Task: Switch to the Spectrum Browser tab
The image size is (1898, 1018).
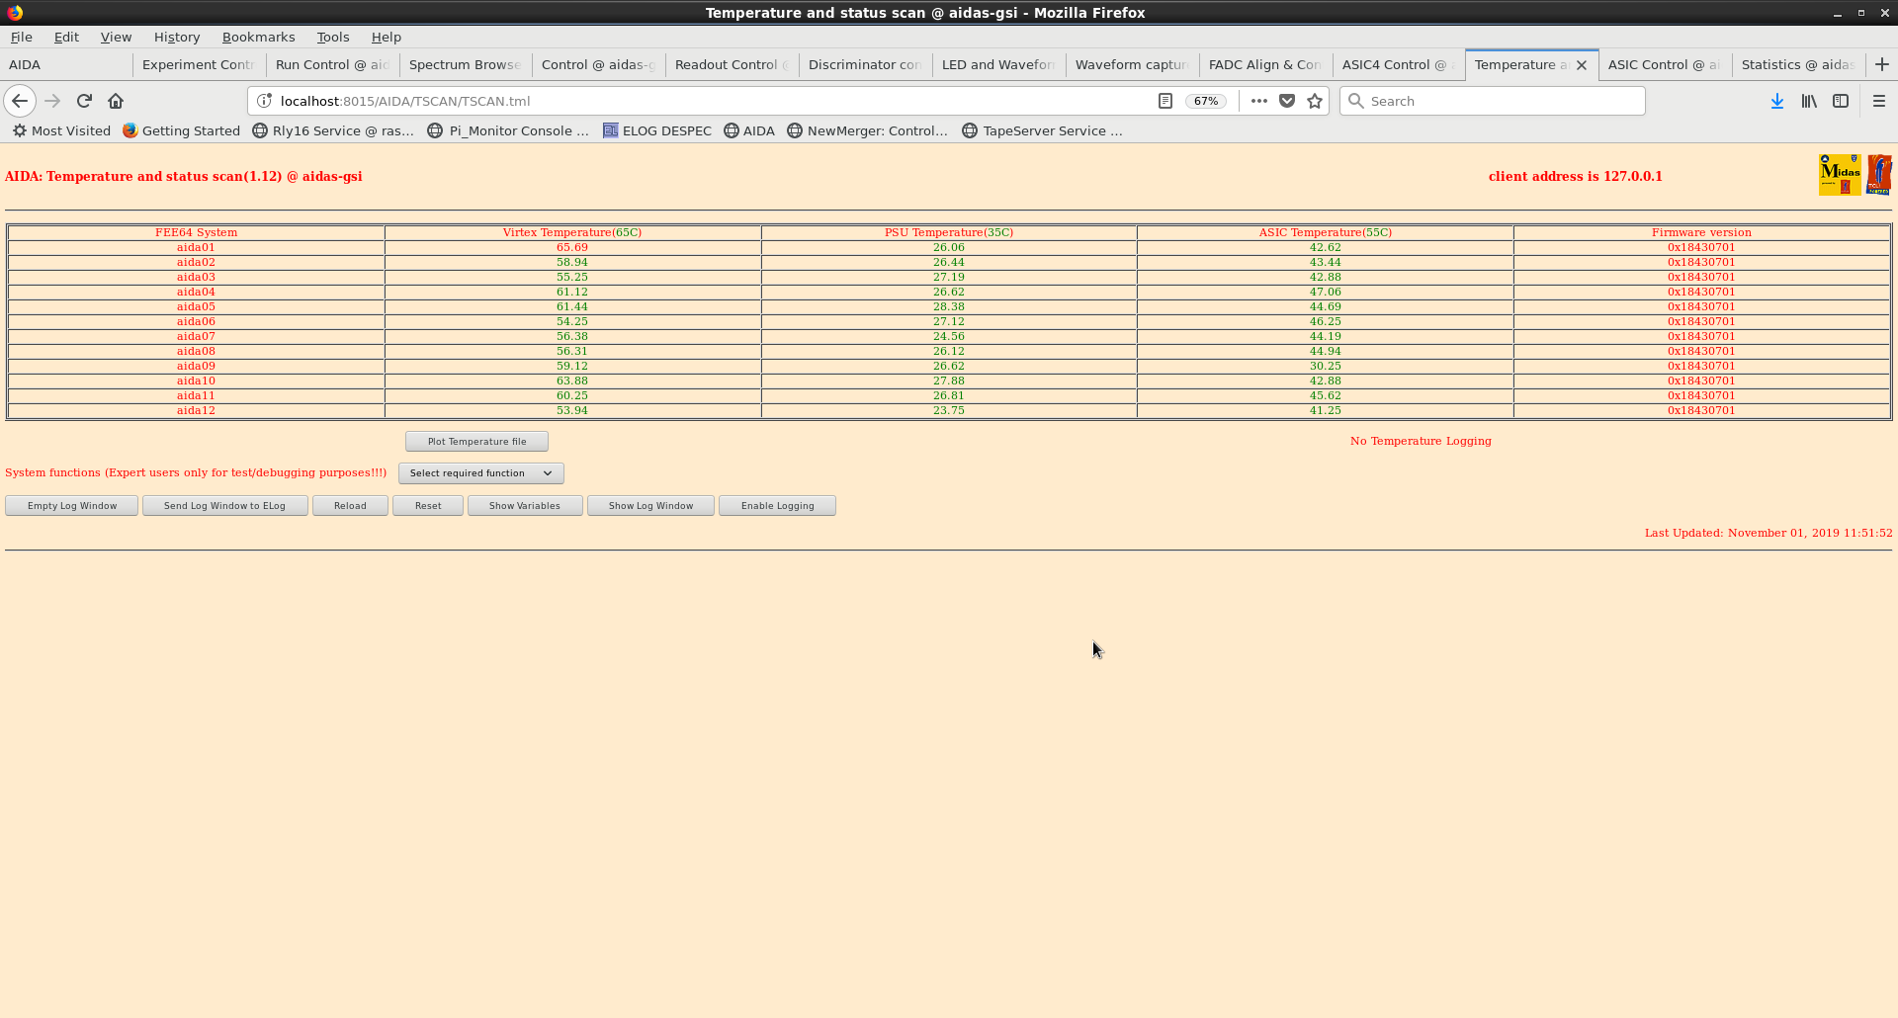Action: [x=465, y=64]
